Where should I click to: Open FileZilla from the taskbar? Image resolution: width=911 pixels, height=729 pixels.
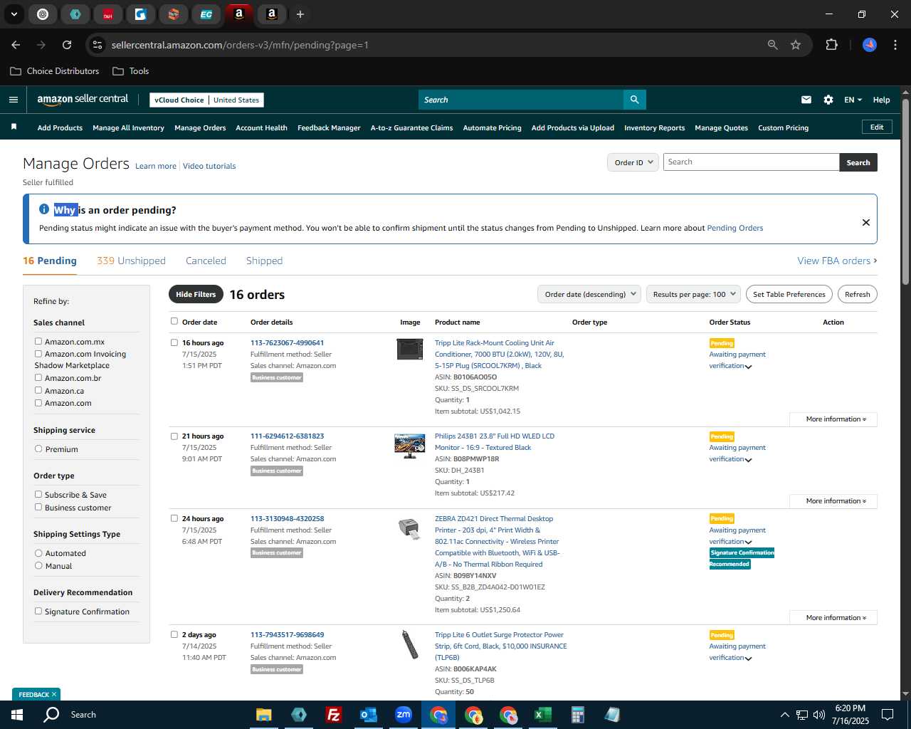click(x=333, y=715)
